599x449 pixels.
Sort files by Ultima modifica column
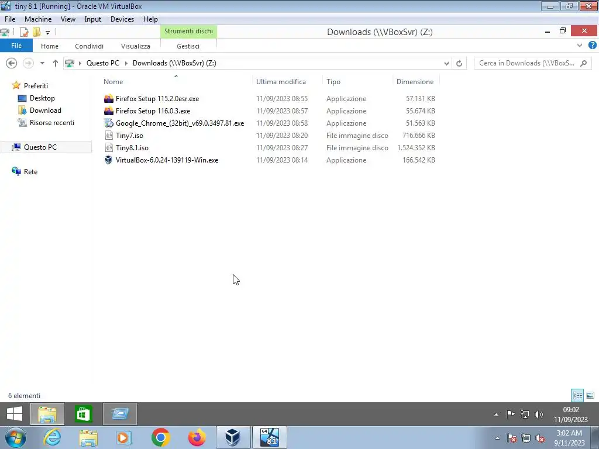tap(281, 82)
